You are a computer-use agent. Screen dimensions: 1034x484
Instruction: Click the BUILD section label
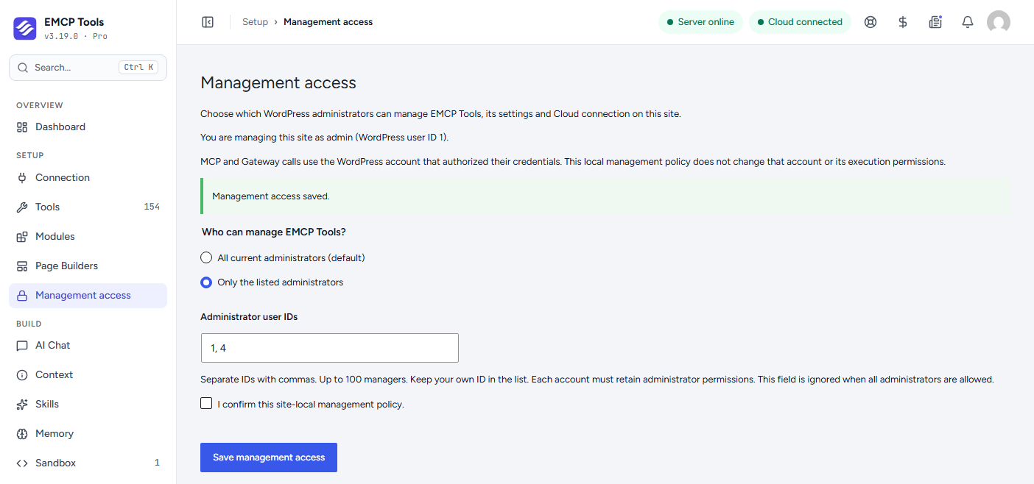click(29, 324)
